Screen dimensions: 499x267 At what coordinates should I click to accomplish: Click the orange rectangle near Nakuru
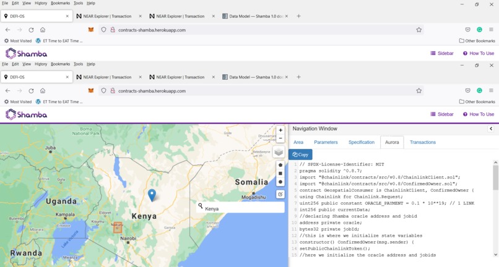point(118,227)
